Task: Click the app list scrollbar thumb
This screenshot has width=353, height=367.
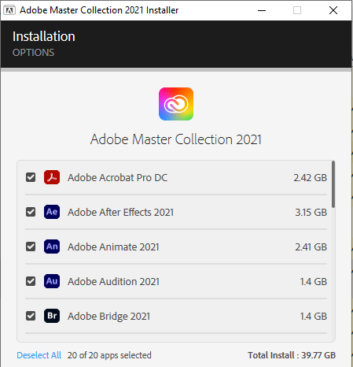Action: pos(333,184)
